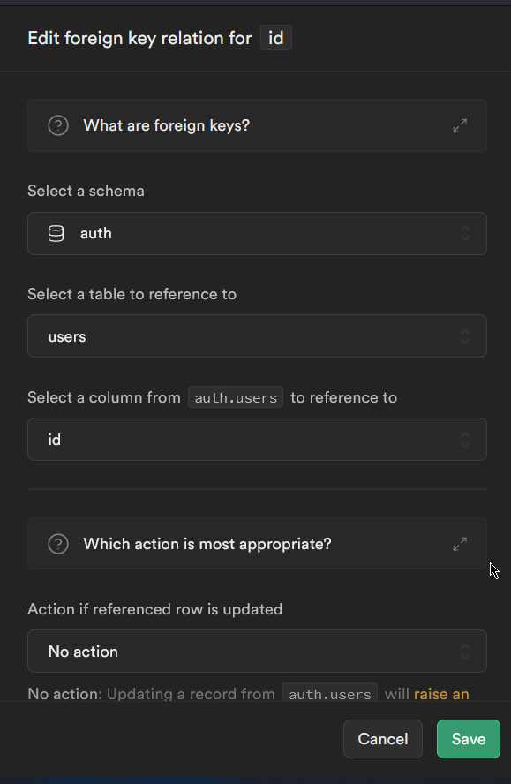The image size is (511, 784).
Task: Click the question mark icon beside 'What are foreign keys?'
Action: click(x=58, y=125)
